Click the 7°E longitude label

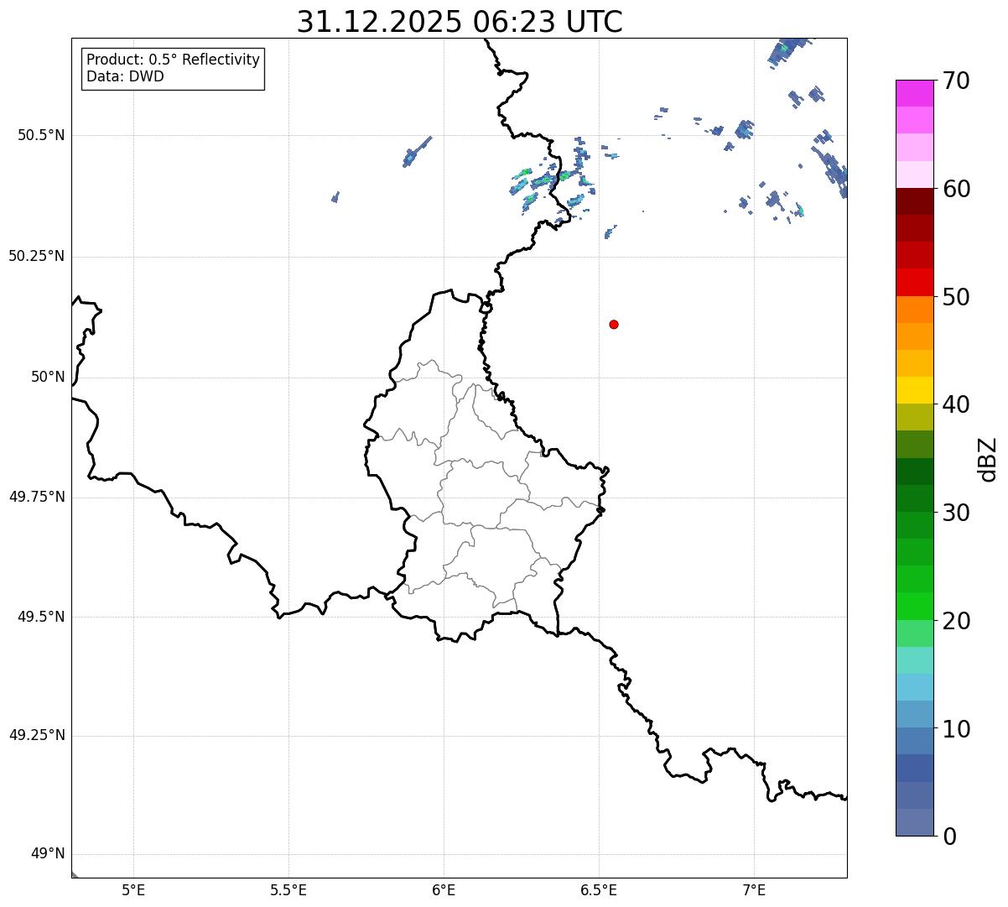pos(754,889)
